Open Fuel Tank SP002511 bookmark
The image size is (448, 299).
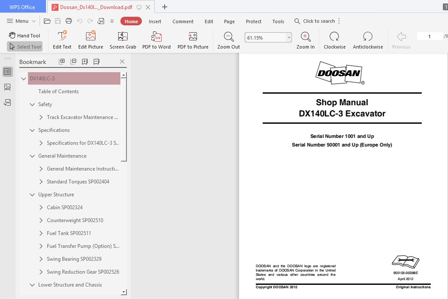point(69,233)
